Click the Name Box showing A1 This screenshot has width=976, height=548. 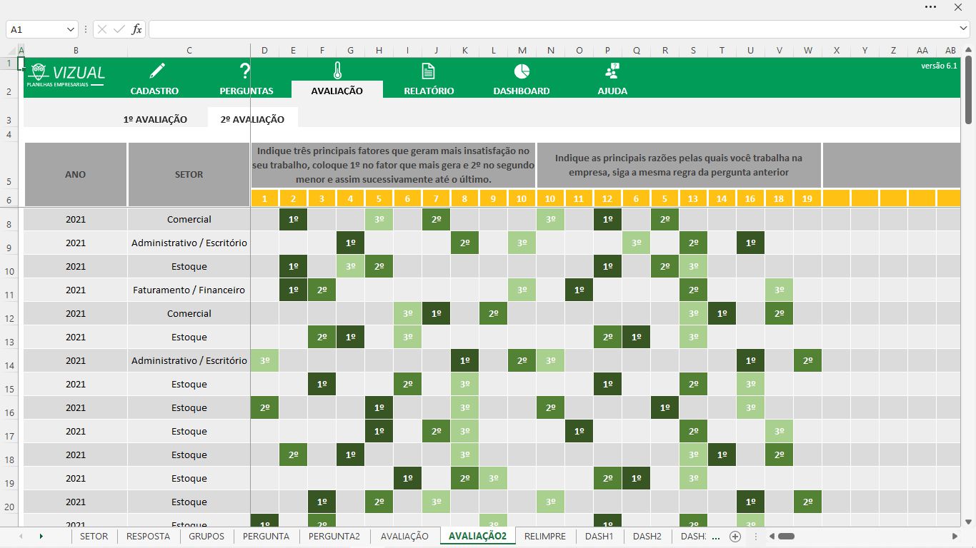(36, 29)
